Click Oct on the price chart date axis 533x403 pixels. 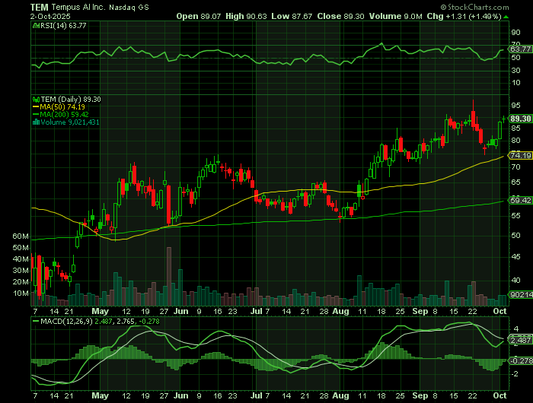[x=500, y=311]
